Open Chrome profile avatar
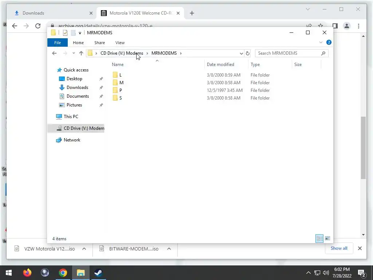The width and height of the screenshot is (373, 280). (x=347, y=26)
